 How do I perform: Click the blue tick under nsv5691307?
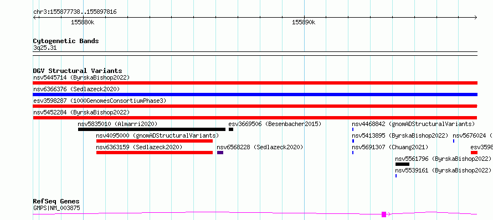(x=353, y=153)
